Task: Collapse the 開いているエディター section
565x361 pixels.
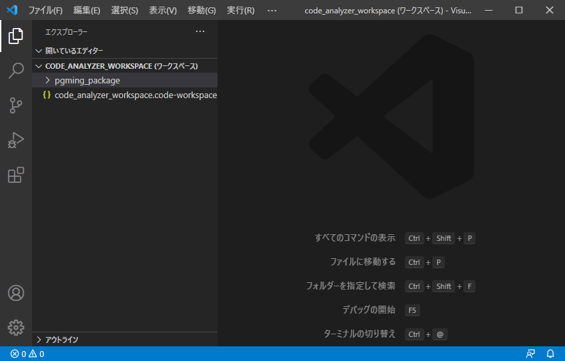Action: coord(39,51)
